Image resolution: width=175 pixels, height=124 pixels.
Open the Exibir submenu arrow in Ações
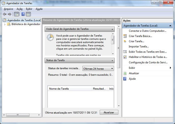[x=170, y=68]
